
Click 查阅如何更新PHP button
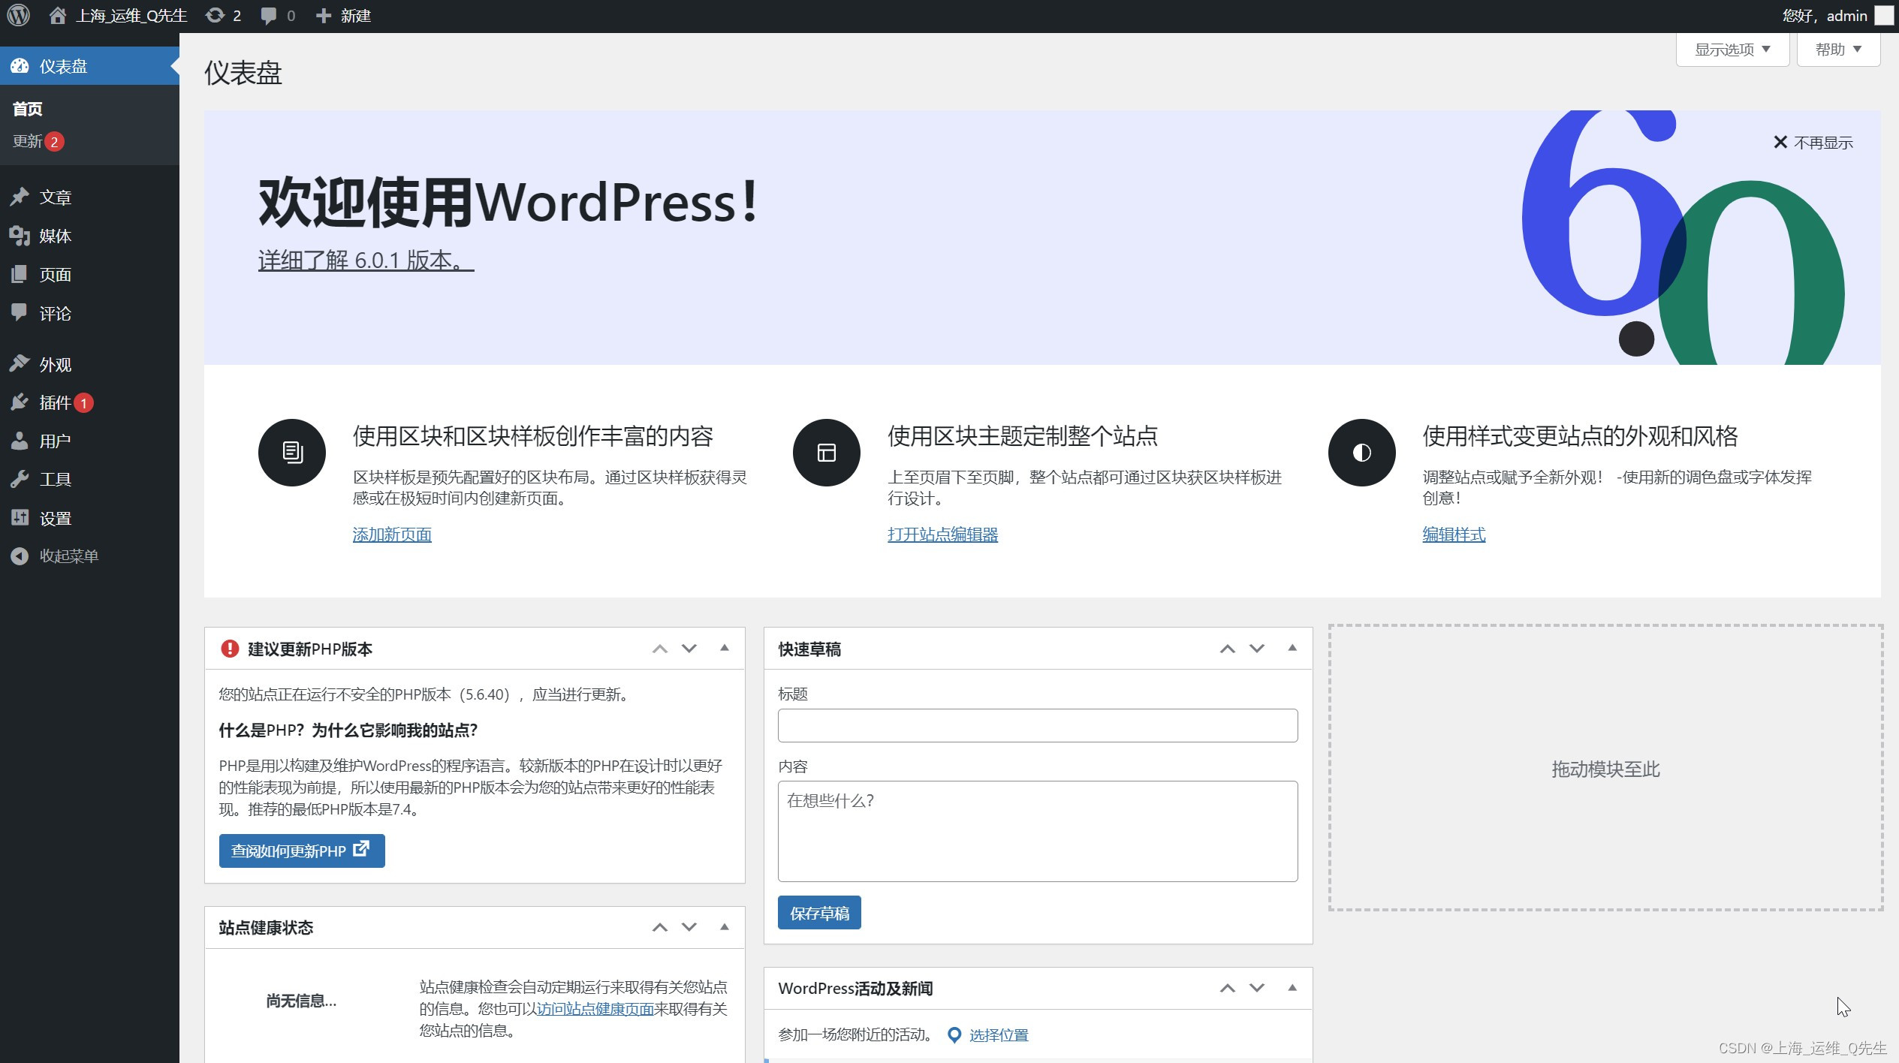[x=302, y=851]
